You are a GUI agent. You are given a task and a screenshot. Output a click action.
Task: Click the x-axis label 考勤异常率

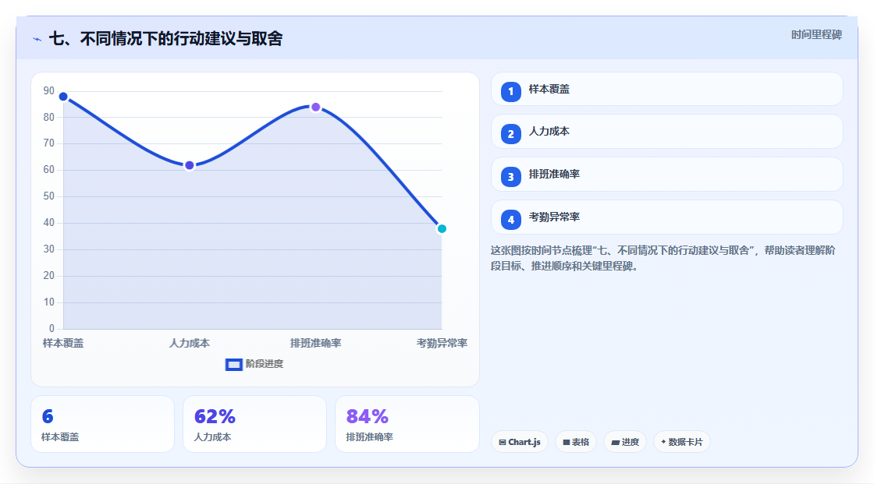[x=442, y=344]
